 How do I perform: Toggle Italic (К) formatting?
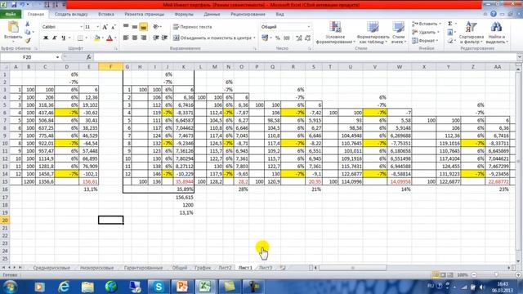[55, 38]
